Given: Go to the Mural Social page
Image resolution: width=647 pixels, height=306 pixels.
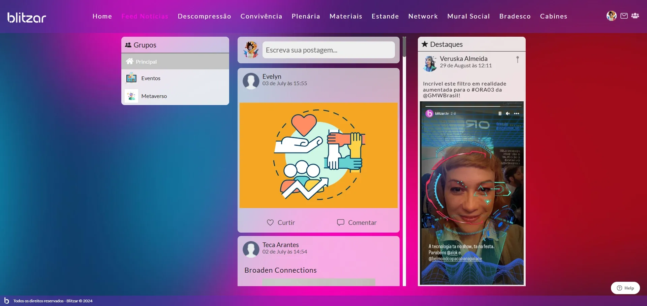Looking at the screenshot, I should pyautogui.click(x=468, y=16).
